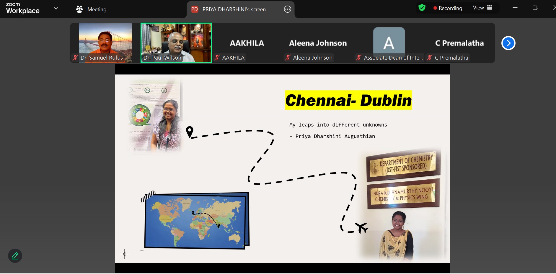The height and width of the screenshot is (274, 556).
Task: Expand the Zoom Workplace dropdown chevron
Action: point(56,9)
